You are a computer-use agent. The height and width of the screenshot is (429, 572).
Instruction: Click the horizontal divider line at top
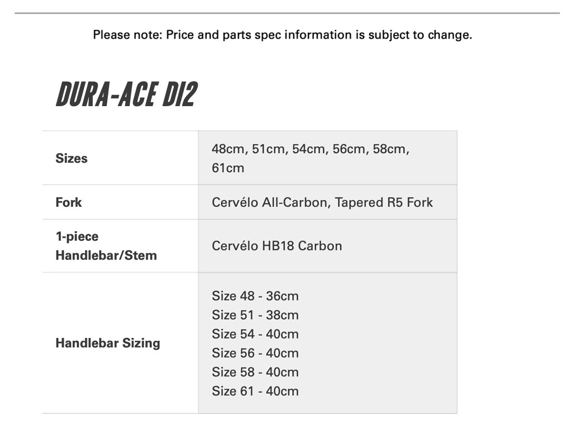coord(287,13)
